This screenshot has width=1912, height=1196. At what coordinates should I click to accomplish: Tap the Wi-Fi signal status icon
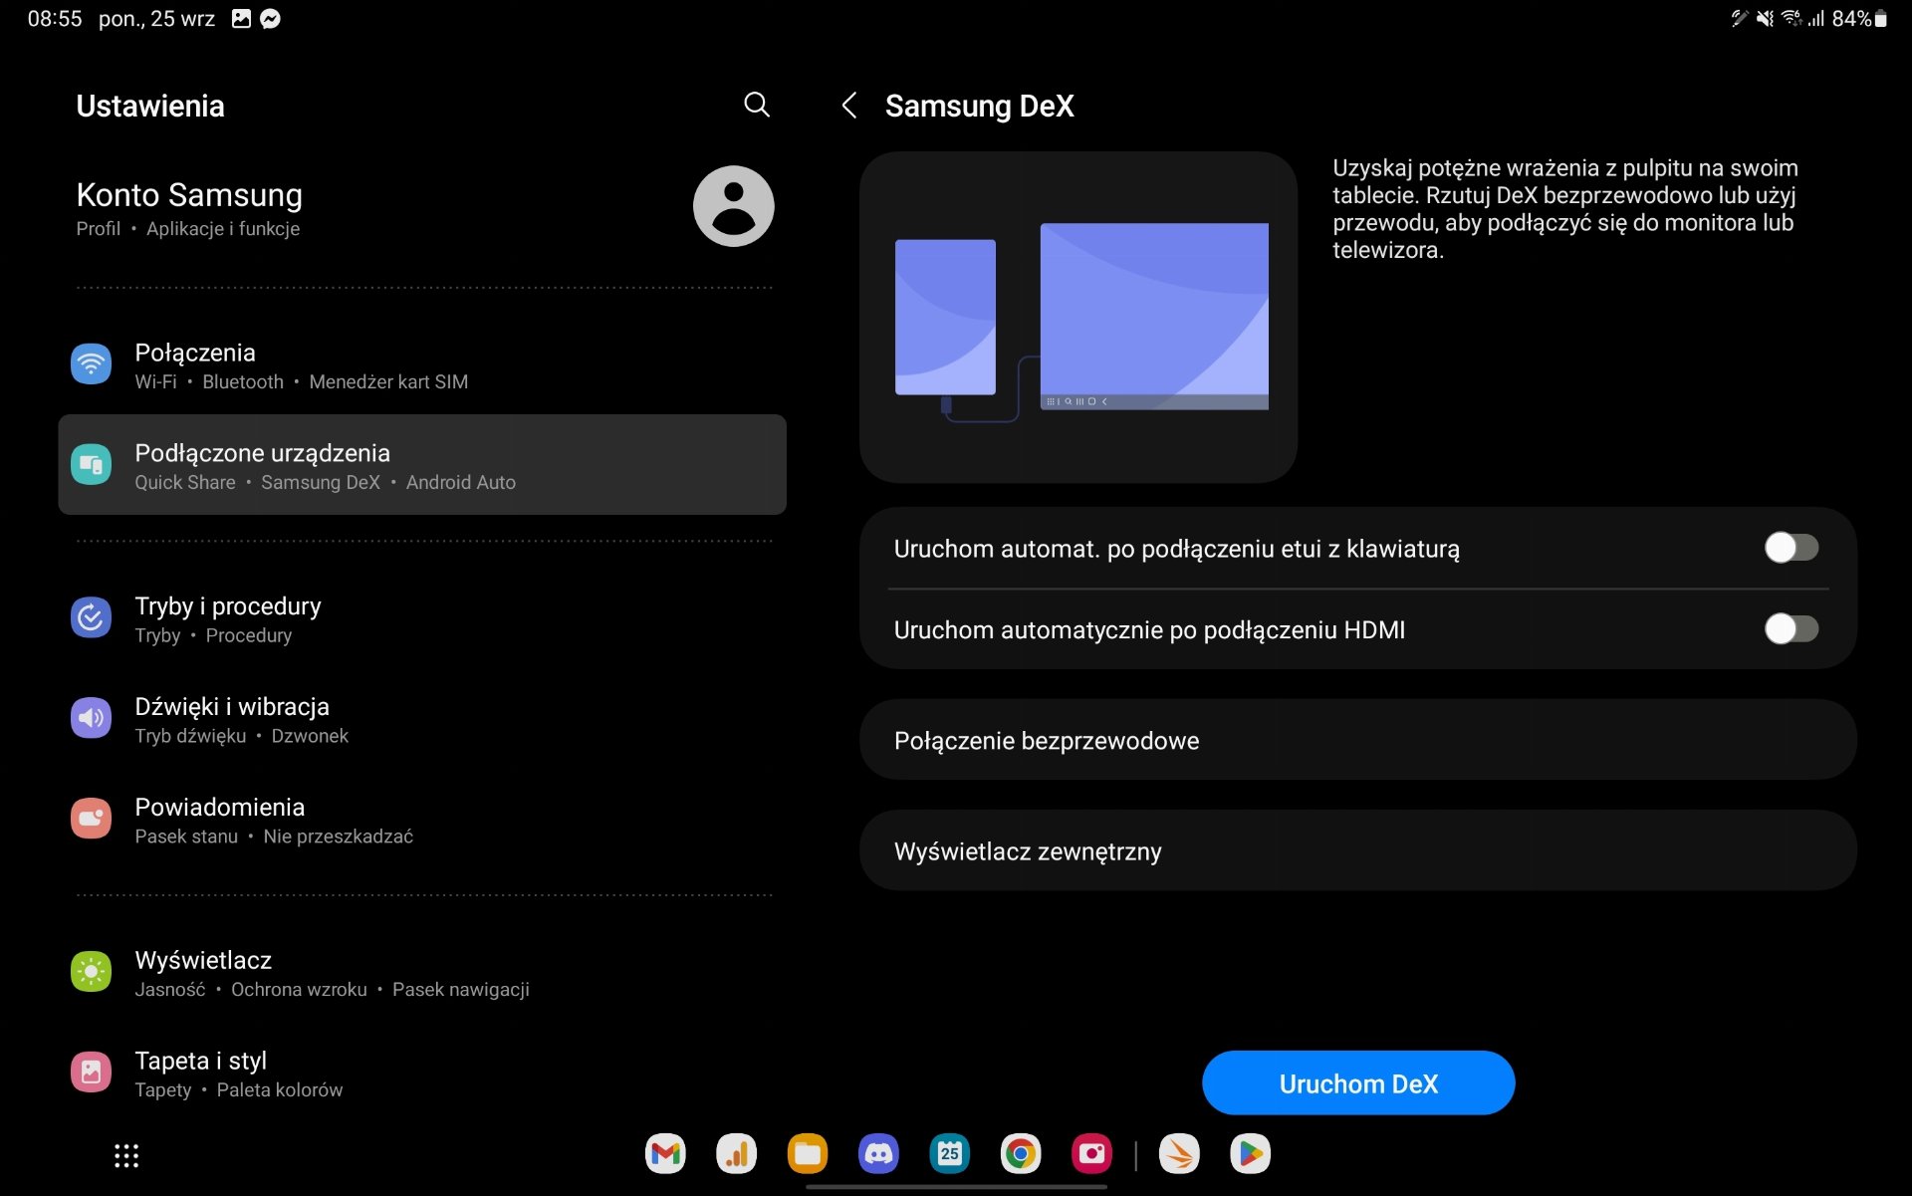[x=1792, y=19]
